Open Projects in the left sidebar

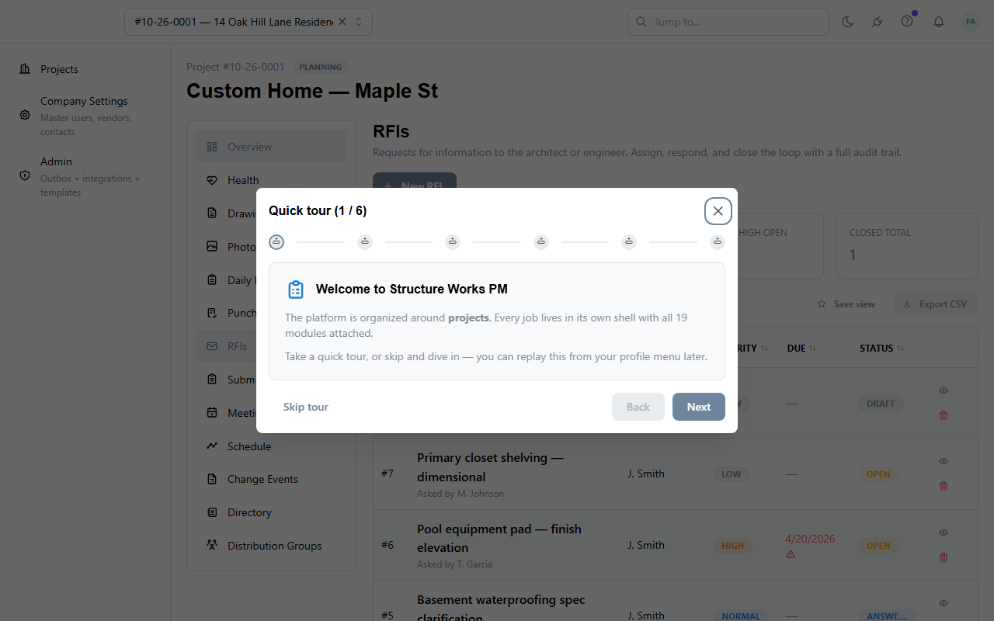[85, 69]
